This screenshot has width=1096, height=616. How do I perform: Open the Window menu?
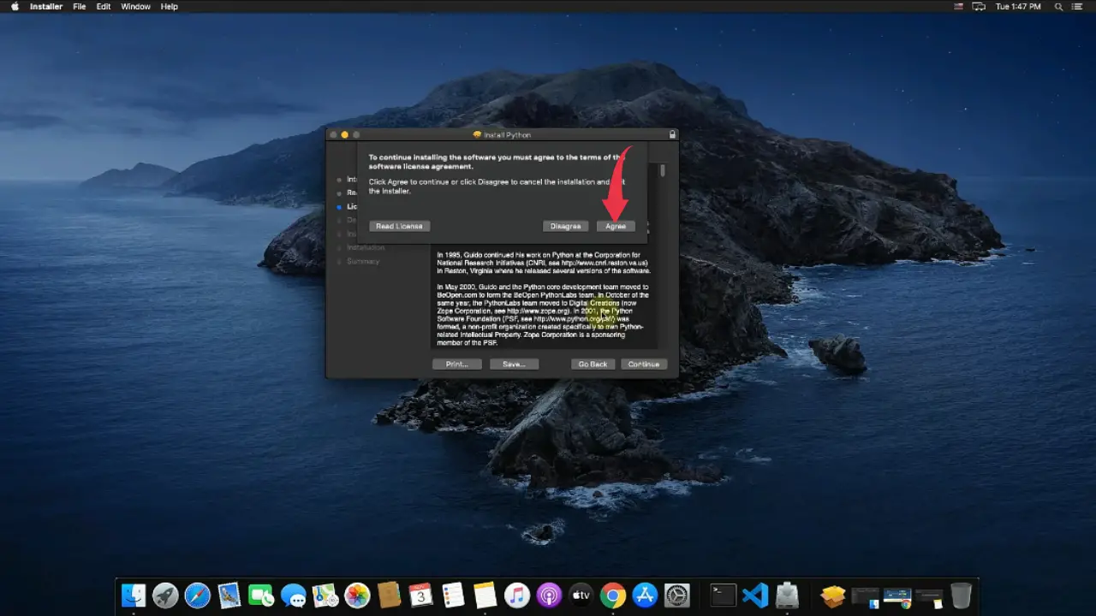pyautogui.click(x=135, y=6)
